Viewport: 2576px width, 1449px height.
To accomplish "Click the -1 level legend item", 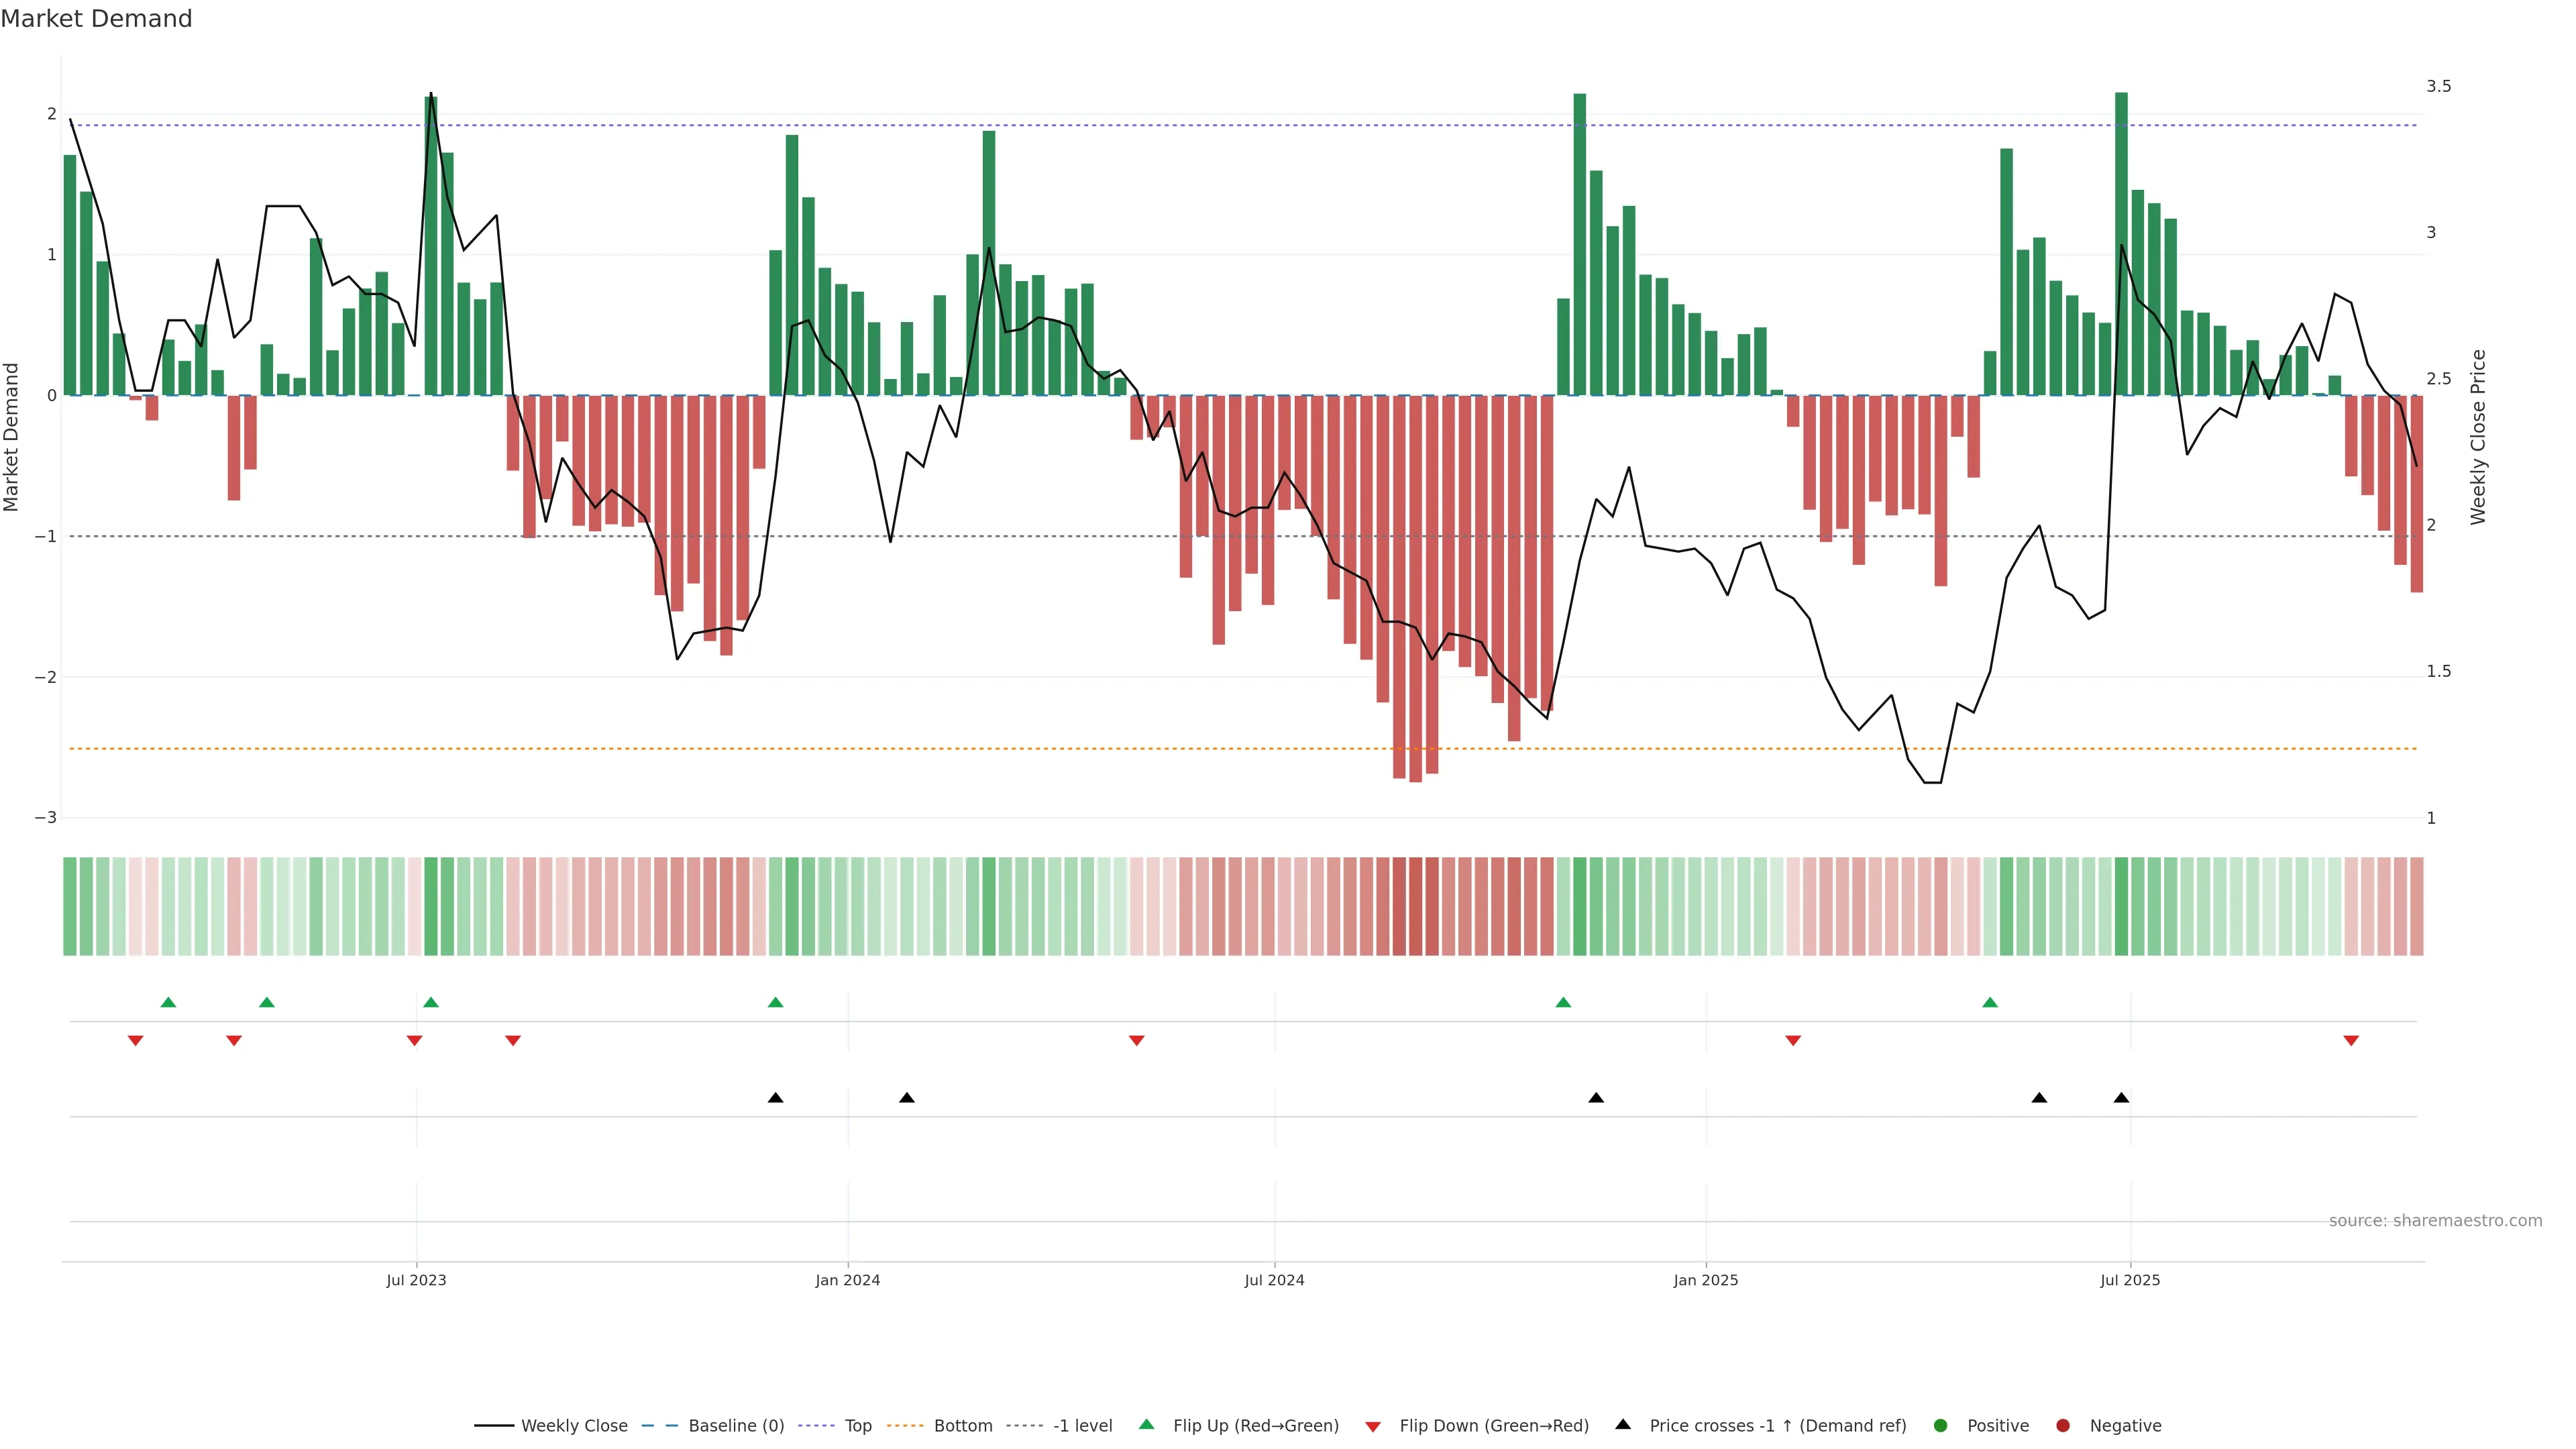I will click(1082, 1425).
